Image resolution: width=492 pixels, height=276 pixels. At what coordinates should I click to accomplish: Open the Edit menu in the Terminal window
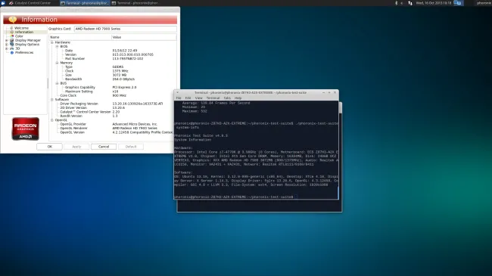click(188, 98)
